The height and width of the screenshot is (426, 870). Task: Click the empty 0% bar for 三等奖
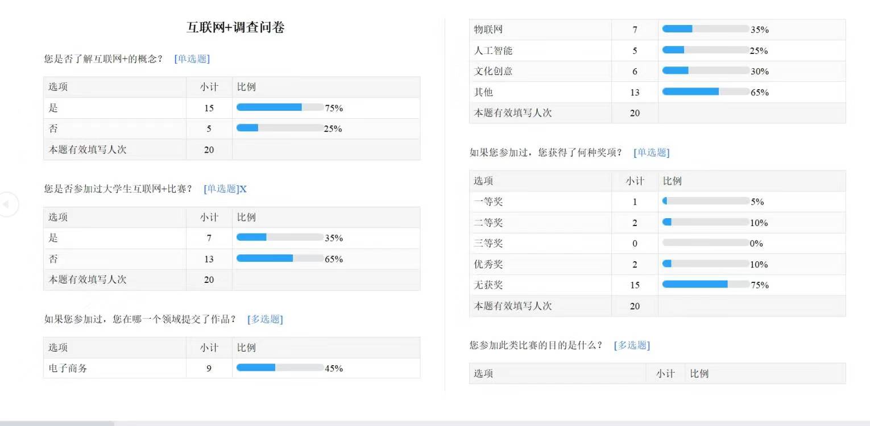tap(705, 243)
